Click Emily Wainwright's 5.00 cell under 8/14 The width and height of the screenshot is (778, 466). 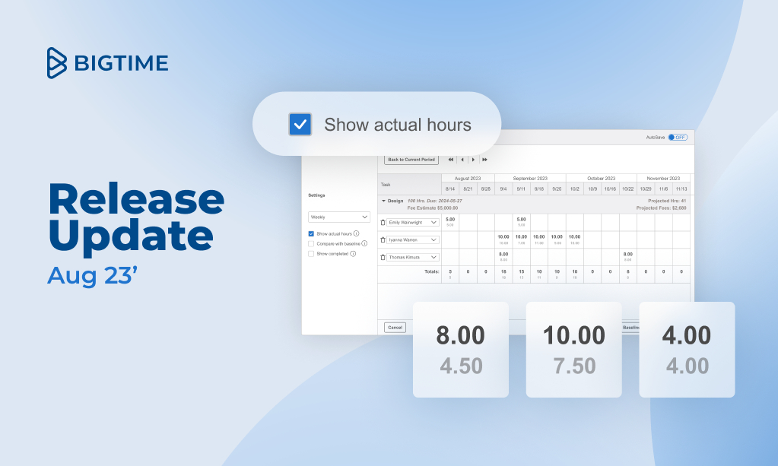[450, 222]
